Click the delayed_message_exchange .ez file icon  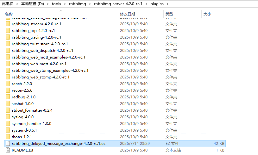(x=8, y=144)
